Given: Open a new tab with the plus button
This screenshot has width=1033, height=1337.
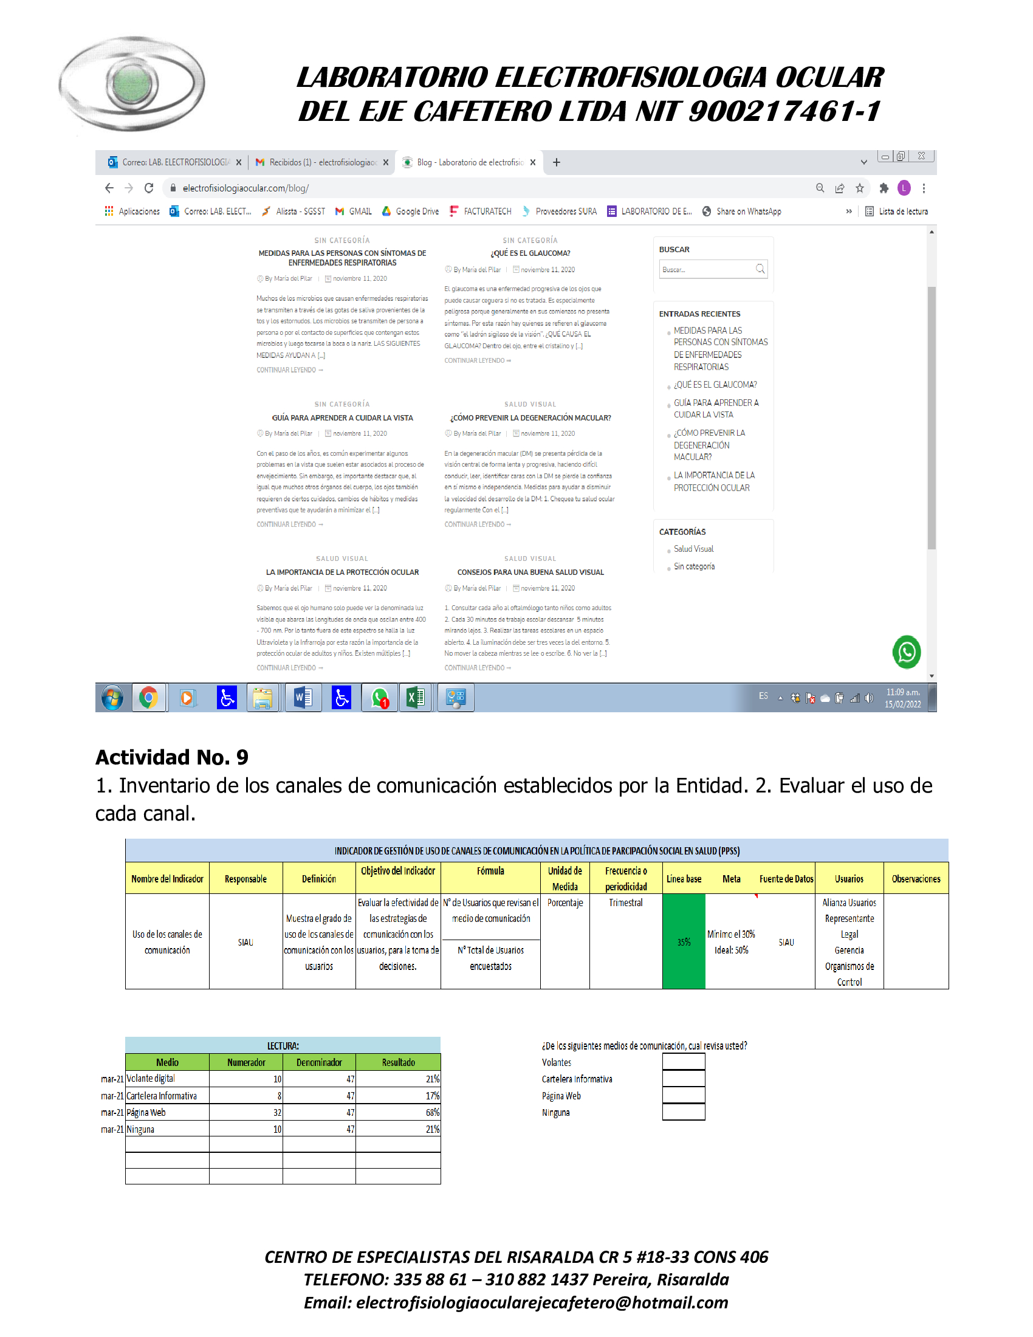Looking at the screenshot, I should [x=556, y=162].
